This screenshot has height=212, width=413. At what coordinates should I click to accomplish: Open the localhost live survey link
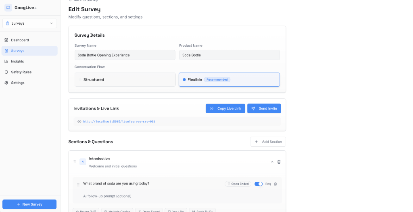click(x=119, y=121)
